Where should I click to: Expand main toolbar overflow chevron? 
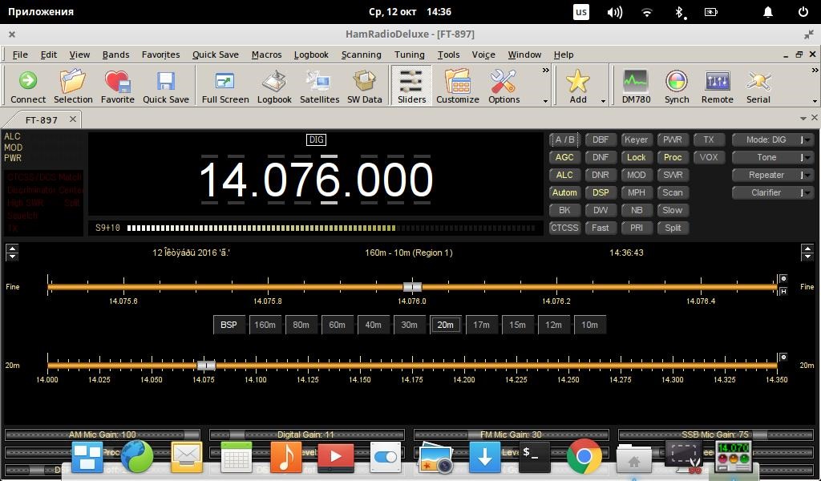tap(545, 70)
